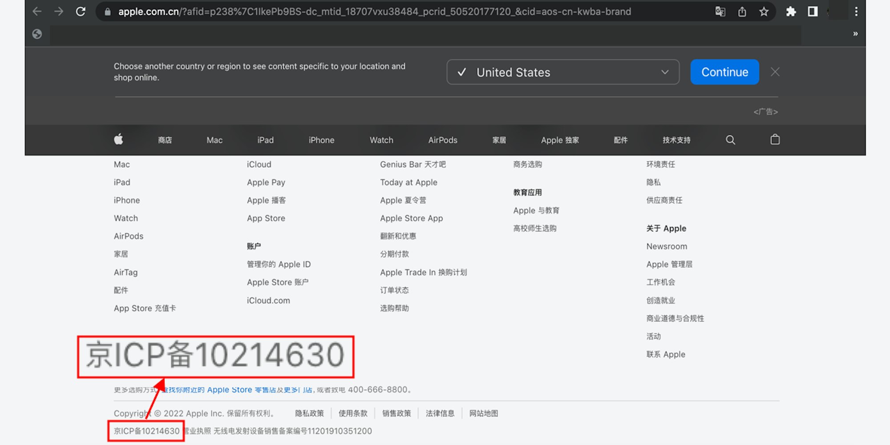Open Apple 独家 in the navigation bar

pyautogui.click(x=560, y=140)
